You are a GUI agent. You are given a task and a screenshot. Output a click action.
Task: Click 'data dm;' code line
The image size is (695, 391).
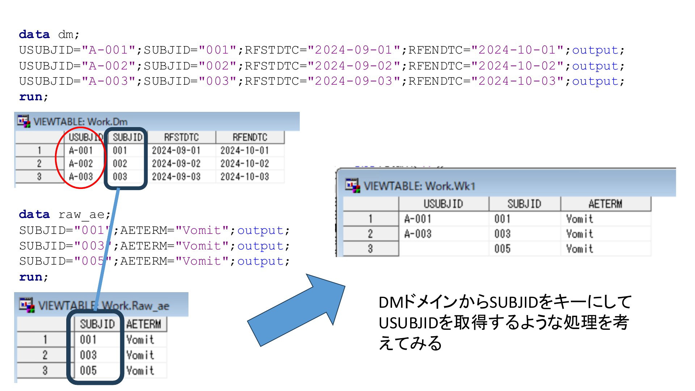49,34
